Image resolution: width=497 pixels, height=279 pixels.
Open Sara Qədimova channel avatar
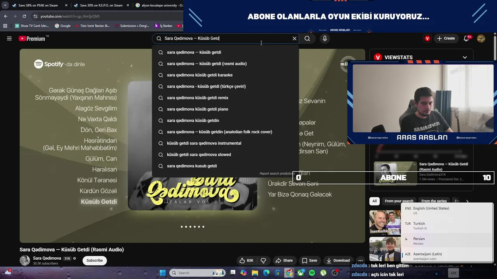point(25,260)
